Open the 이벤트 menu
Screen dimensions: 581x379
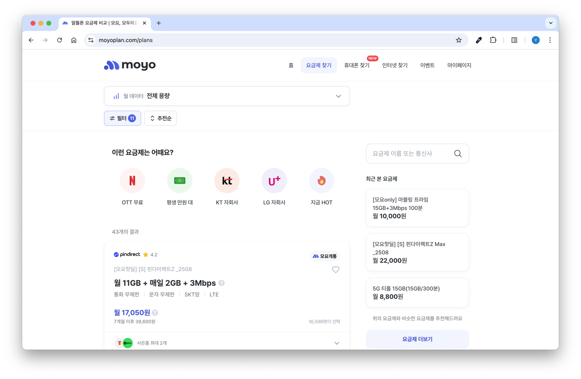pyautogui.click(x=427, y=65)
